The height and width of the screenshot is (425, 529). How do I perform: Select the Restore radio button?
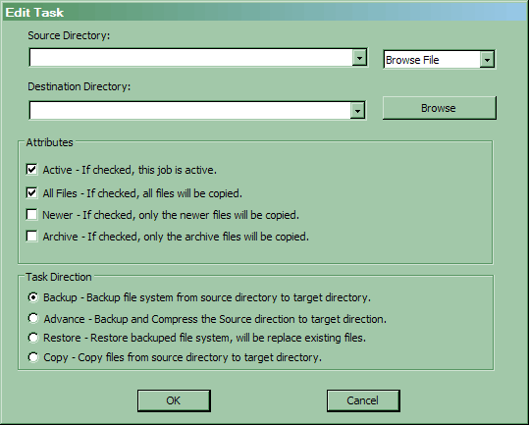pos(33,338)
